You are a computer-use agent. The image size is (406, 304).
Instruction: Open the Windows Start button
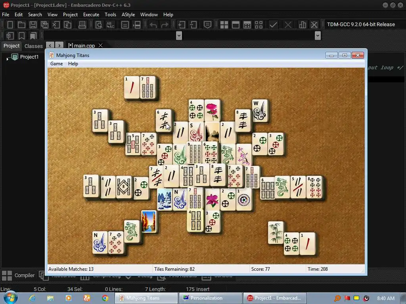(11, 298)
